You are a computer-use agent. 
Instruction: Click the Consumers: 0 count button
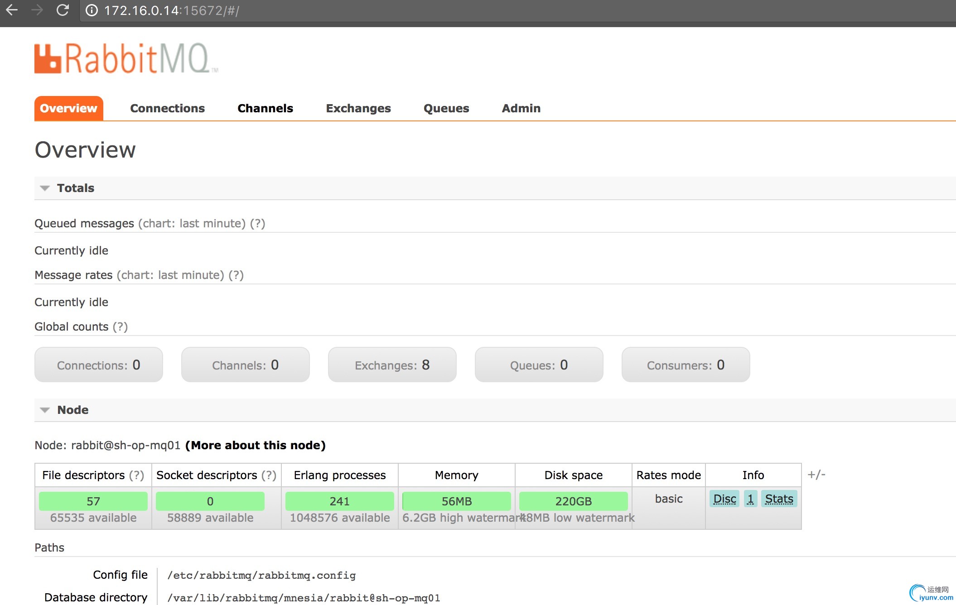coord(686,365)
